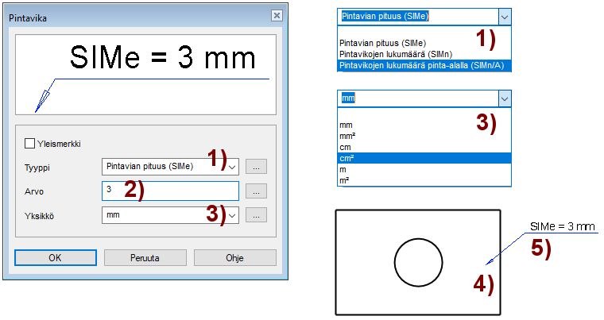Pick m² in the unit list
The width and height of the screenshot is (604, 320).
click(x=345, y=180)
